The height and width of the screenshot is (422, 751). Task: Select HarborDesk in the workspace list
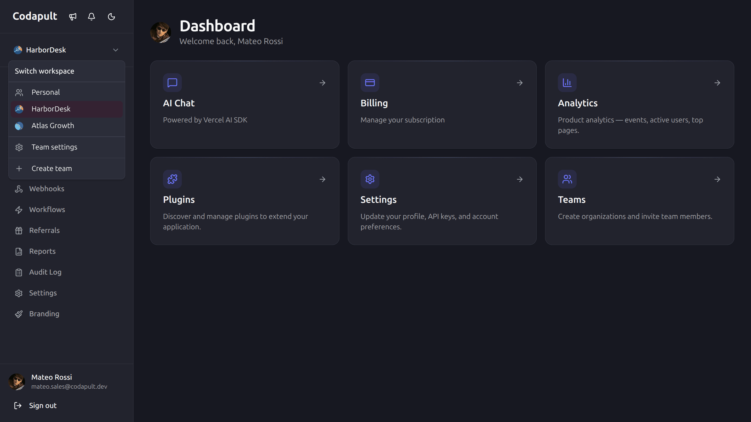(67, 109)
